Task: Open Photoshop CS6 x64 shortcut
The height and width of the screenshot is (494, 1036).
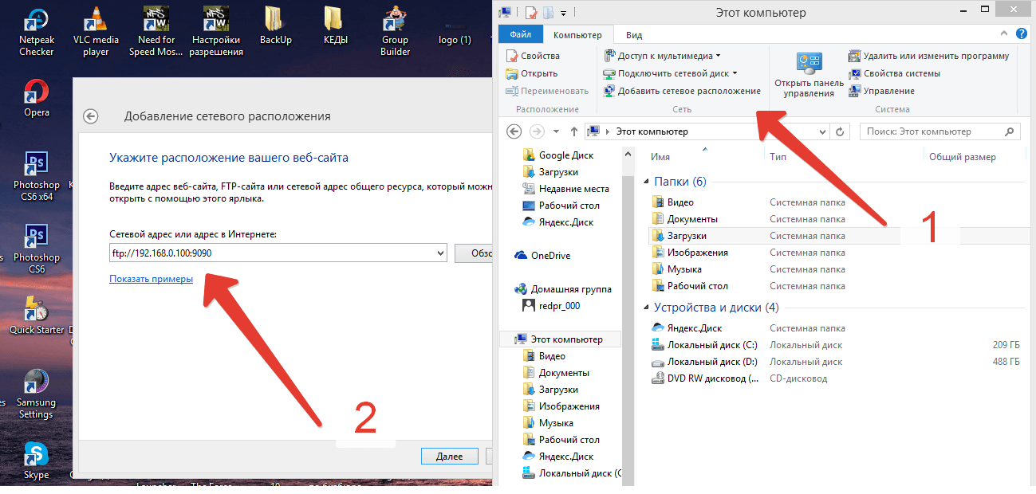Action: point(37,176)
